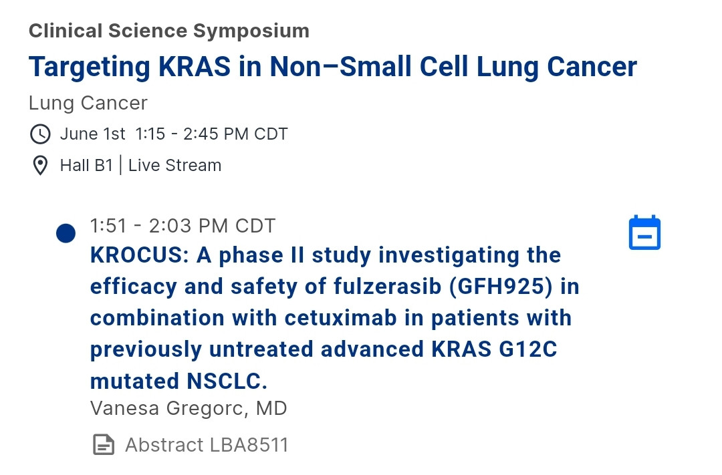This screenshot has height=475, width=722.
Task: Click the KRAS G12C text in title
Action: [494, 349]
